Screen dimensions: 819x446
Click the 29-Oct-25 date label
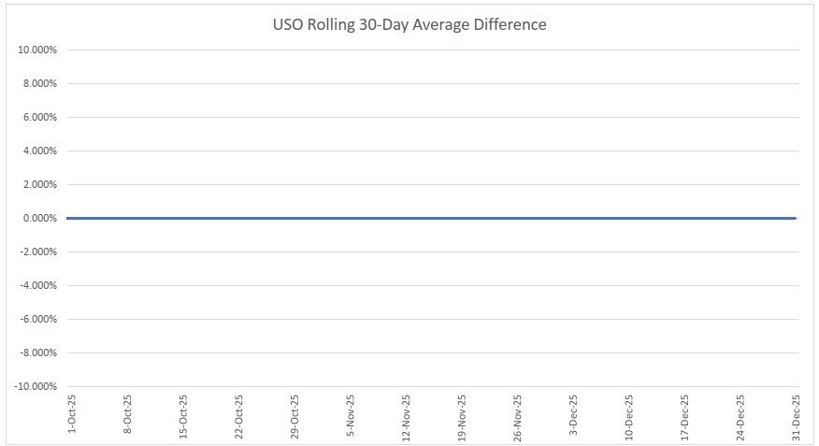point(294,414)
